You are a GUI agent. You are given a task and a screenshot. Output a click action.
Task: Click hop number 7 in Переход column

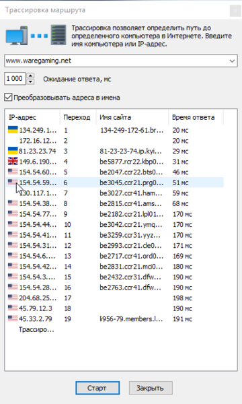(65, 193)
